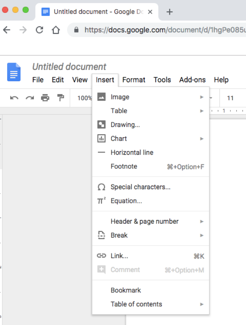Expand the Chart submenu arrow
Screen dimensions: 246x325
[x=202, y=139]
